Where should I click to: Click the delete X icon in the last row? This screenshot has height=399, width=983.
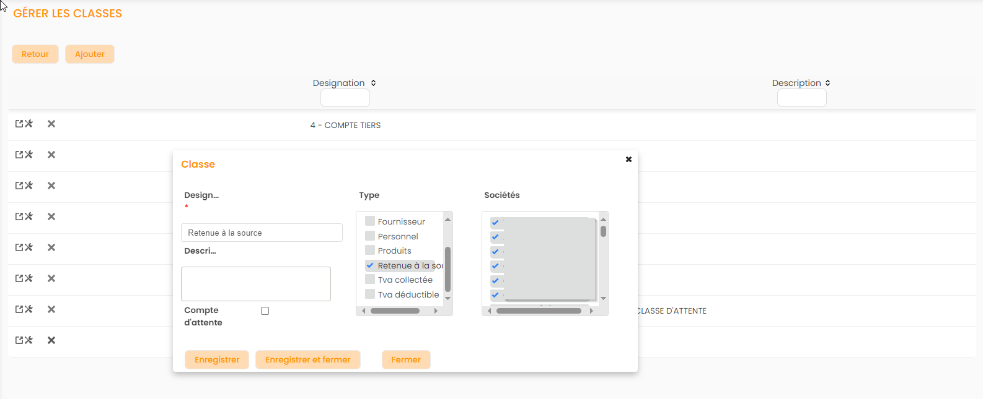pyautogui.click(x=51, y=340)
